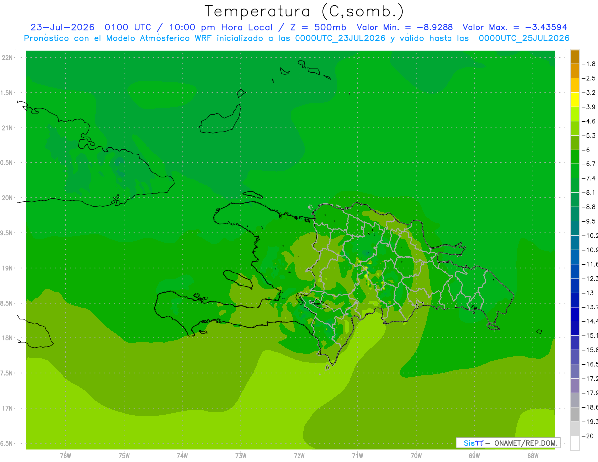The width and height of the screenshot is (598, 462).
Task: Click the "17N" latitude axis label
Action: click(x=8, y=408)
